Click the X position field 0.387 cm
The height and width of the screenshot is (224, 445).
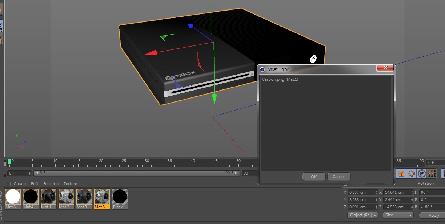363,192
